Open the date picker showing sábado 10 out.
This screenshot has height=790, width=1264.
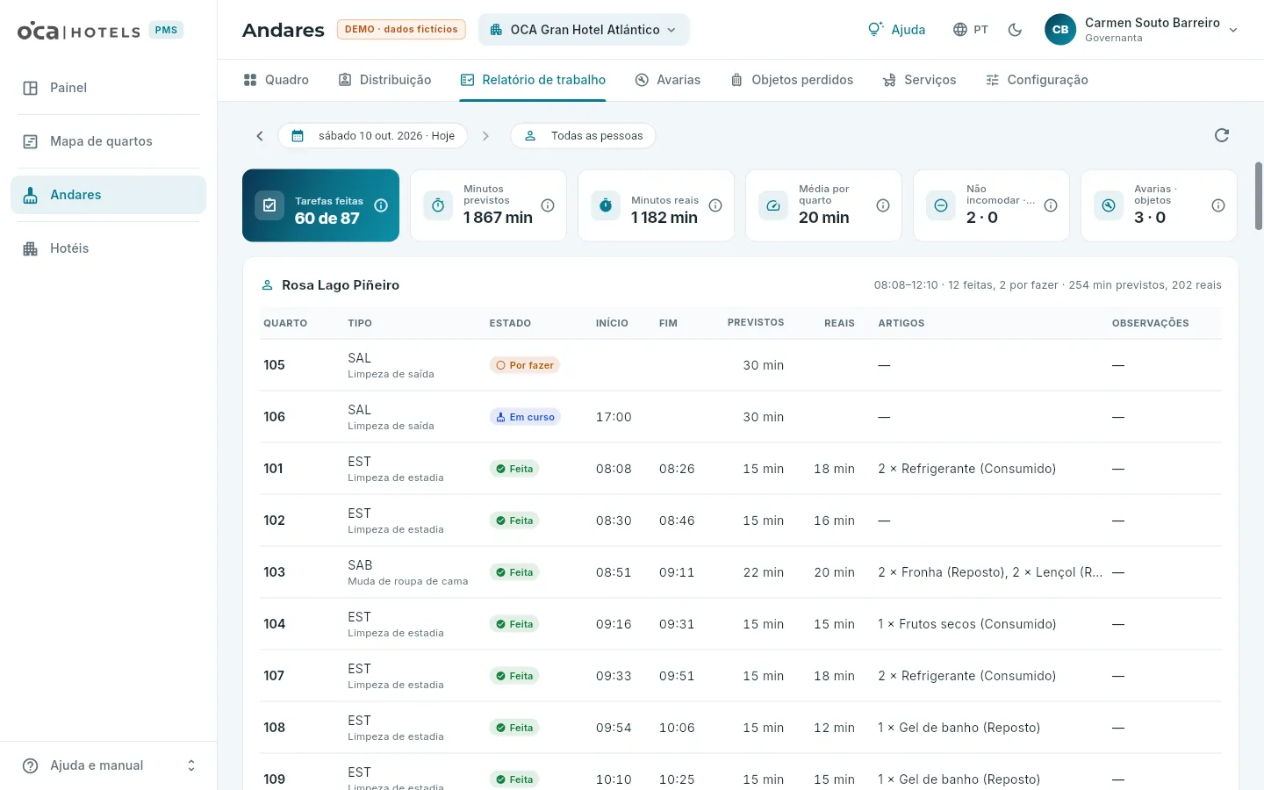click(x=373, y=136)
